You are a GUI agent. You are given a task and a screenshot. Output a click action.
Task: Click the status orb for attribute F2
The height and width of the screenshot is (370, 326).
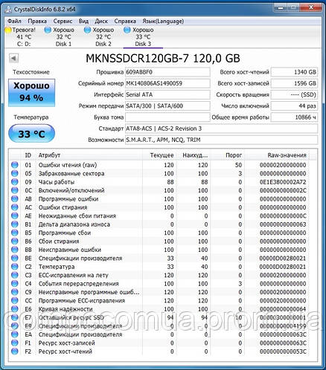pyautogui.click(x=15, y=351)
